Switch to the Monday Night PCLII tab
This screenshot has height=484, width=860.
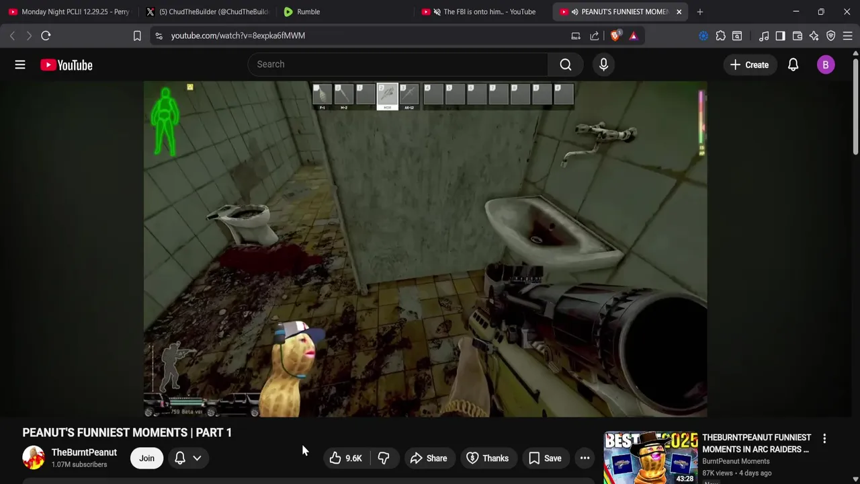(x=69, y=11)
